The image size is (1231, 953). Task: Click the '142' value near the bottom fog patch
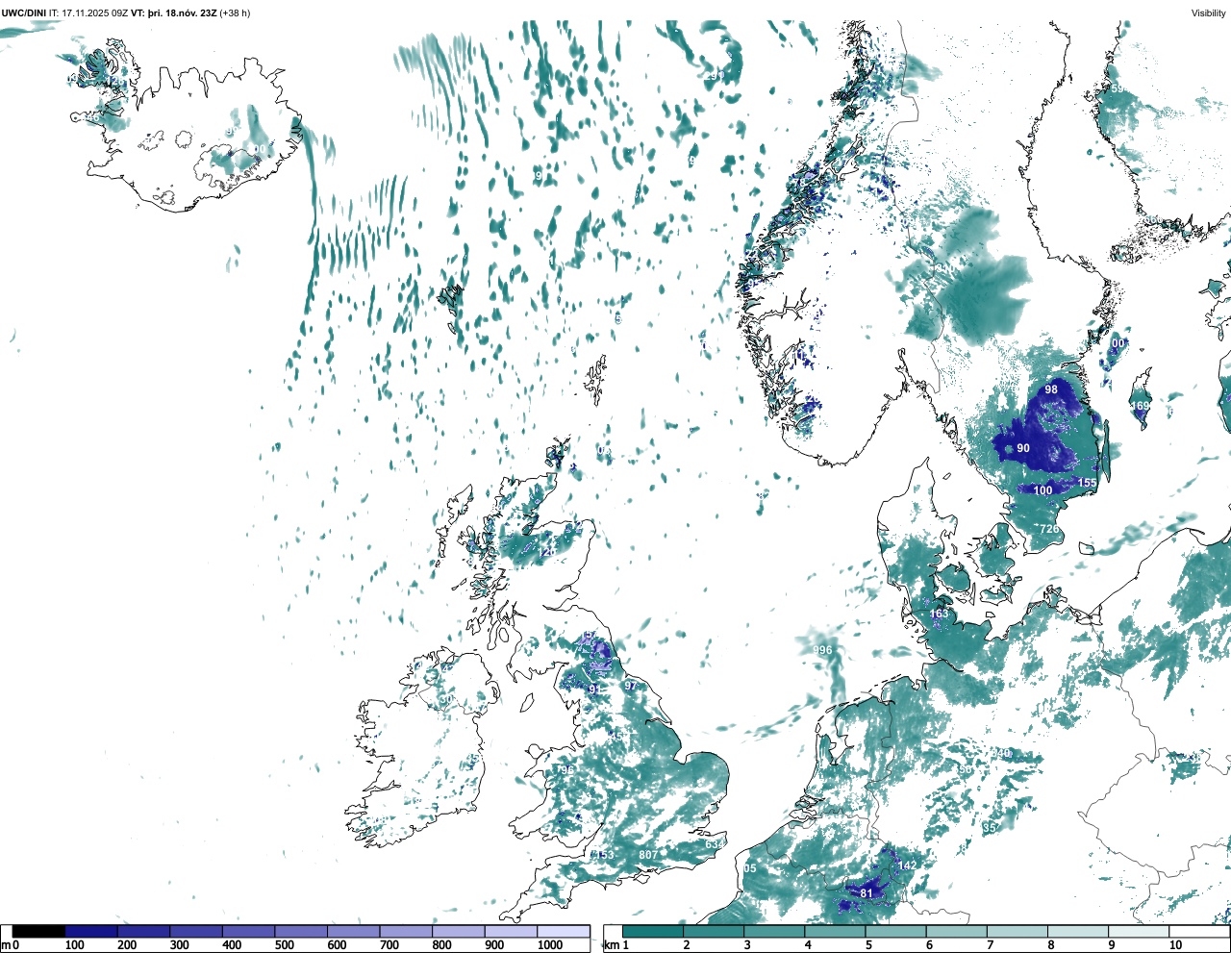907,865
